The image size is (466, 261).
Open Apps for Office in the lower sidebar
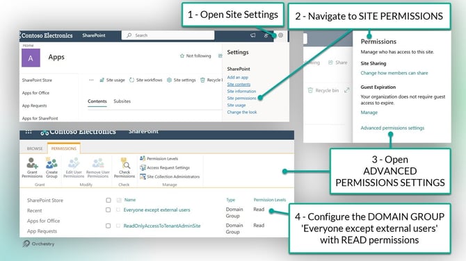tap(43, 221)
